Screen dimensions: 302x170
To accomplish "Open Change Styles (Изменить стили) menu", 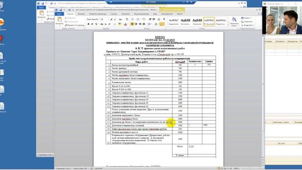I will 234,22.
